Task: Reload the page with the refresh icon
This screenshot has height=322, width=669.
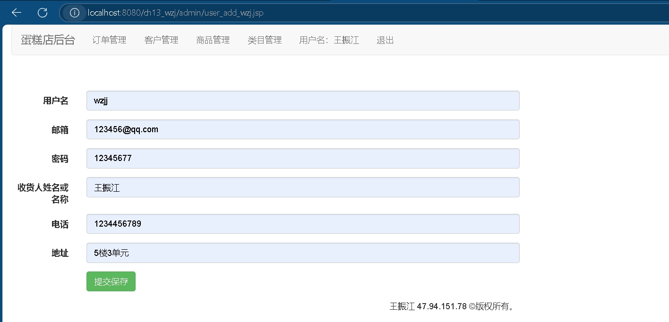Action: (x=43, y=13)
